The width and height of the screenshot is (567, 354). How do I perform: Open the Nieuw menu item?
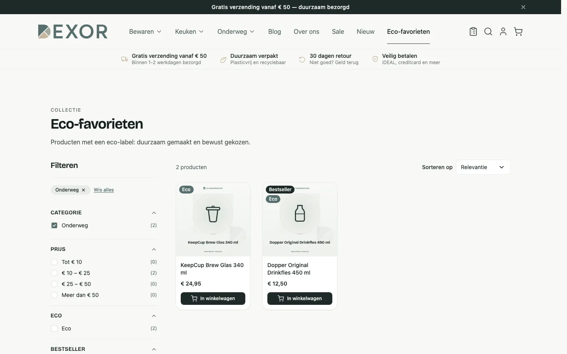coord(365,31)
